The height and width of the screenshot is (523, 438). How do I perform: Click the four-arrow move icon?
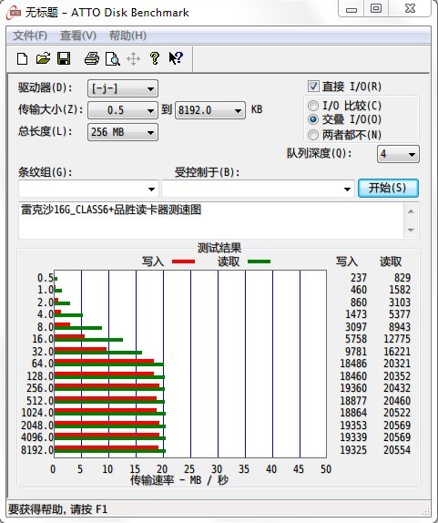(x=133, y=59)
